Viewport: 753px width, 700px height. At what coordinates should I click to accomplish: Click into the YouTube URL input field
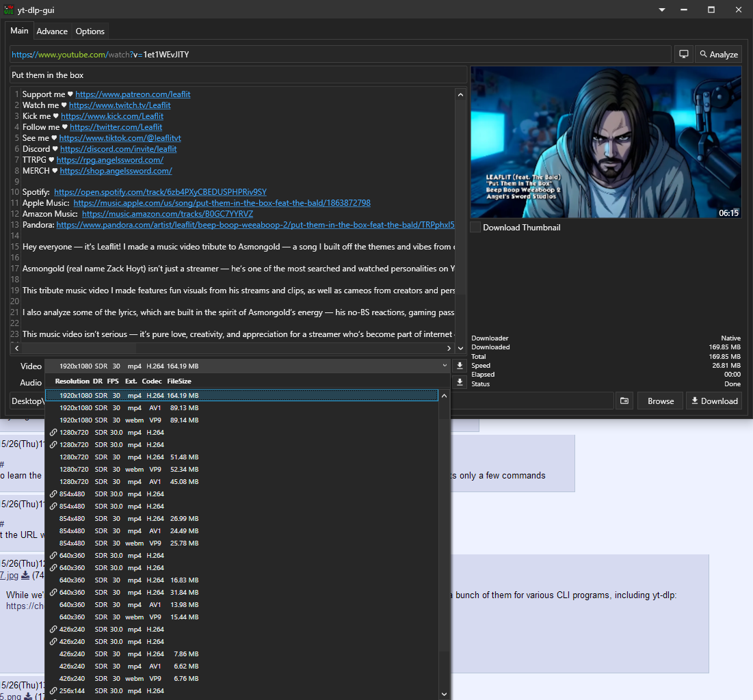tap(410, 54)
